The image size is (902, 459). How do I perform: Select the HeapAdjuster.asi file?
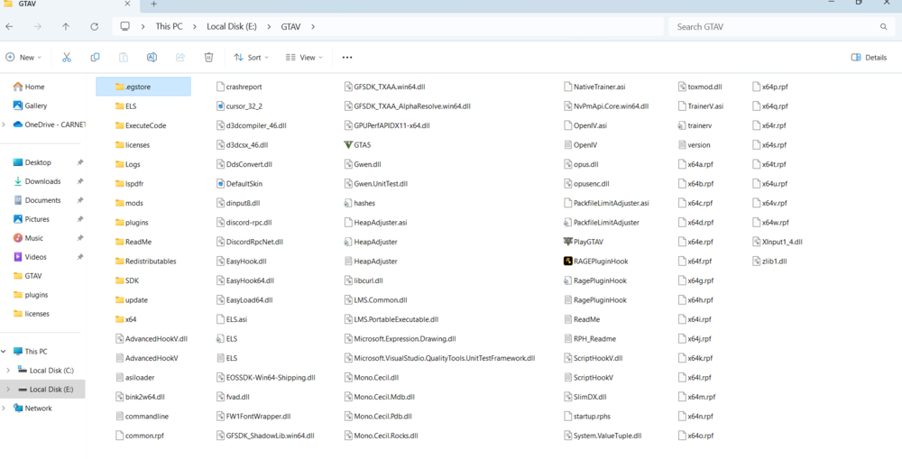[x=375, y=222]
